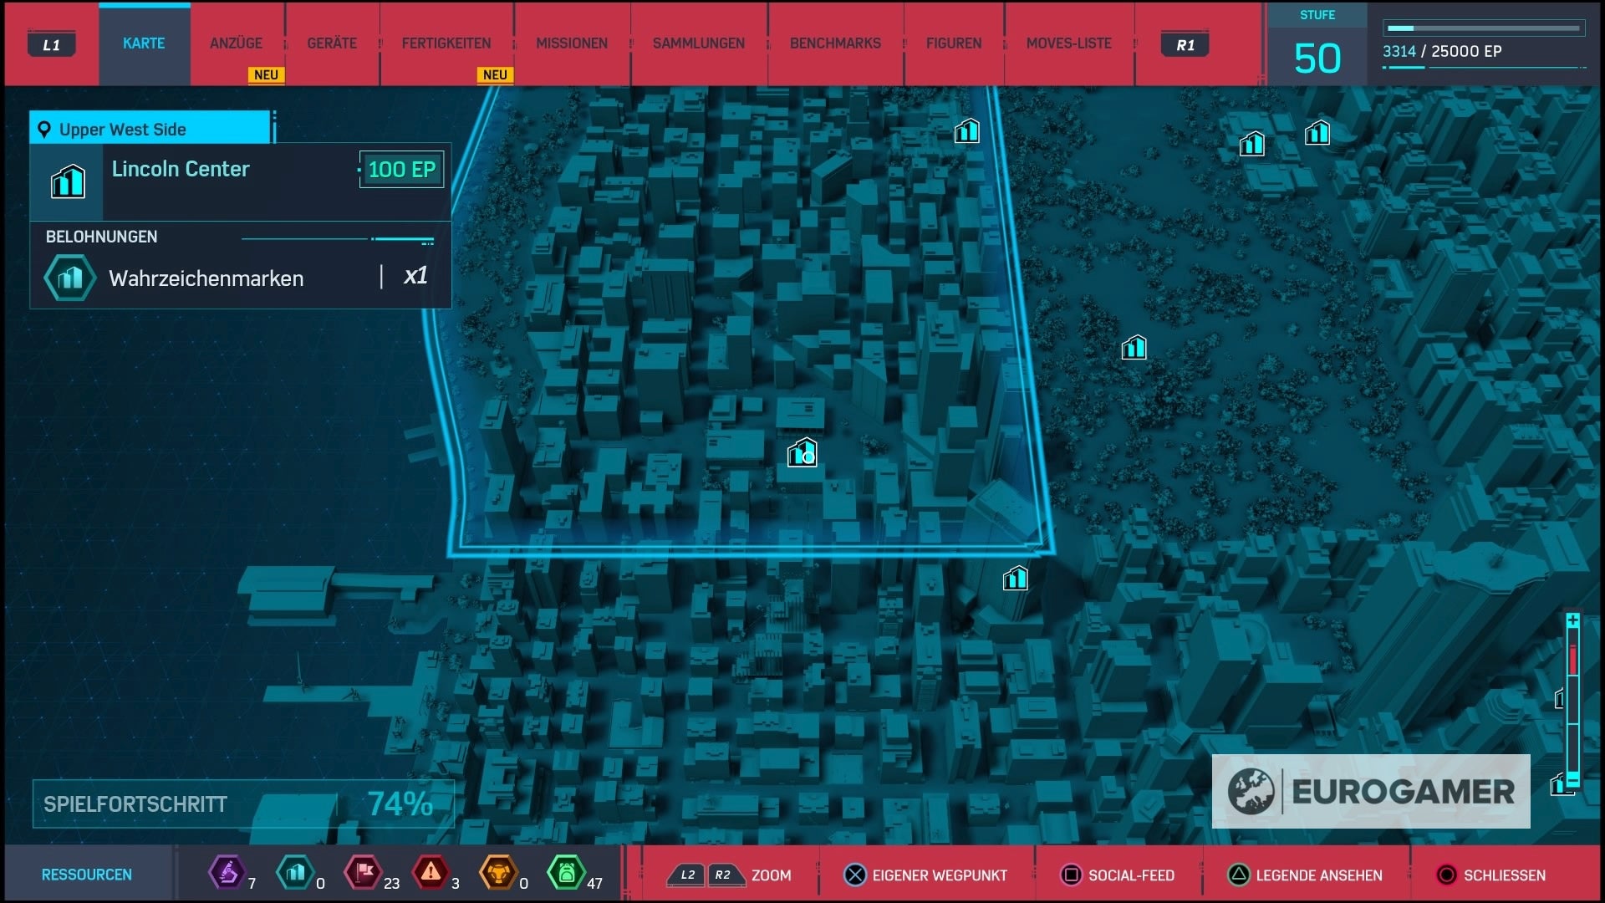Open the MOVES-LISTE tab
Viewport: 1605px width, 903px height.
1069,43
